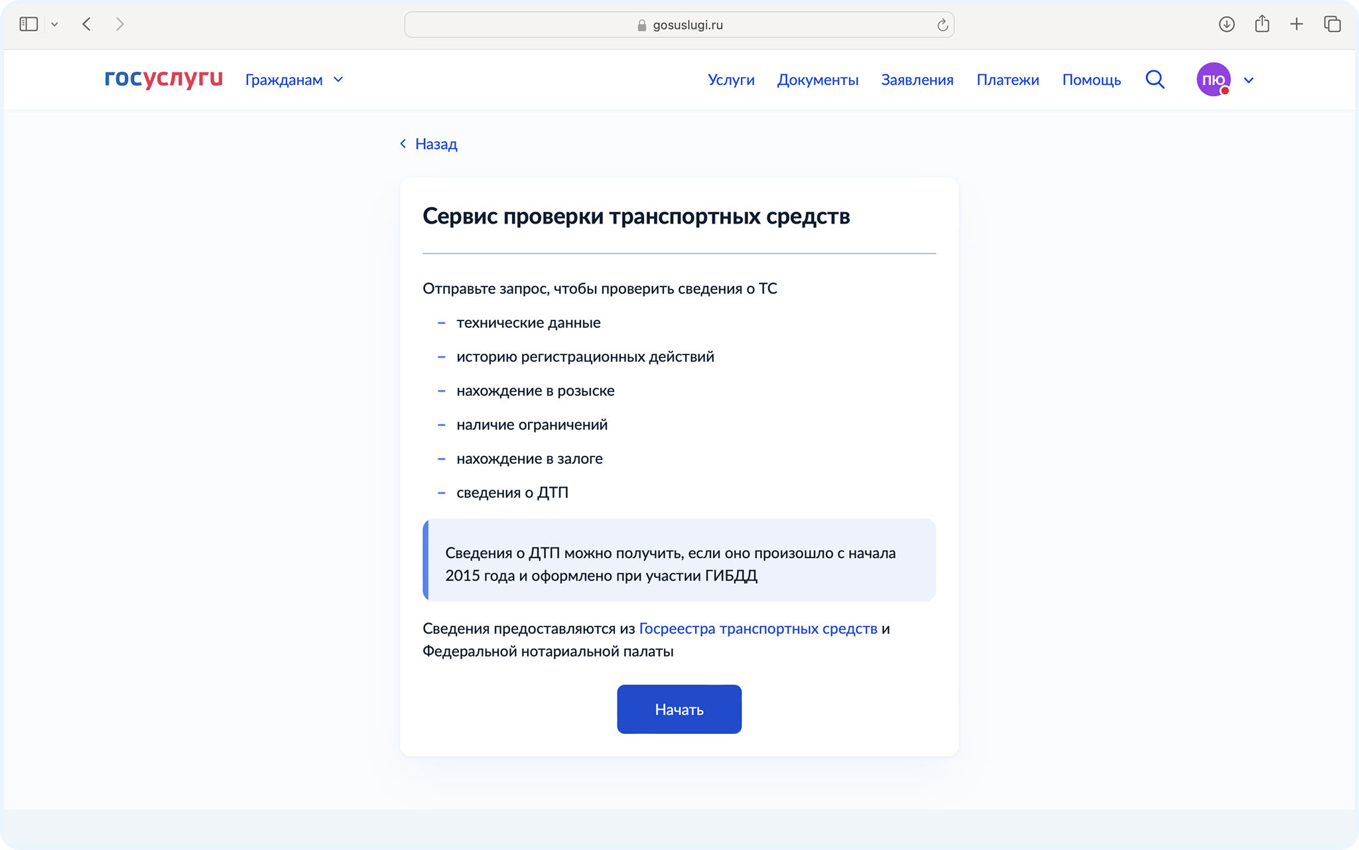Follow the Госреестра транспортных средств link
Viewport: 1359px width, 850px height.
[x=757, y=628]
